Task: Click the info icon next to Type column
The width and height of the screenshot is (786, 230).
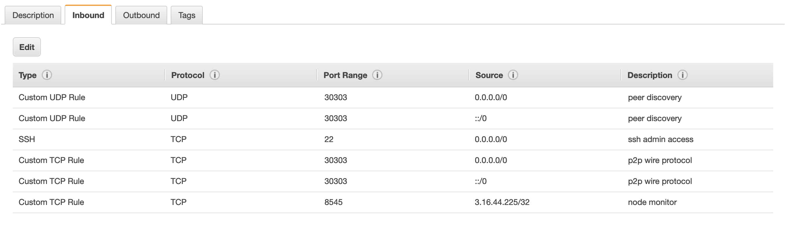Action: tap(47, 75)
